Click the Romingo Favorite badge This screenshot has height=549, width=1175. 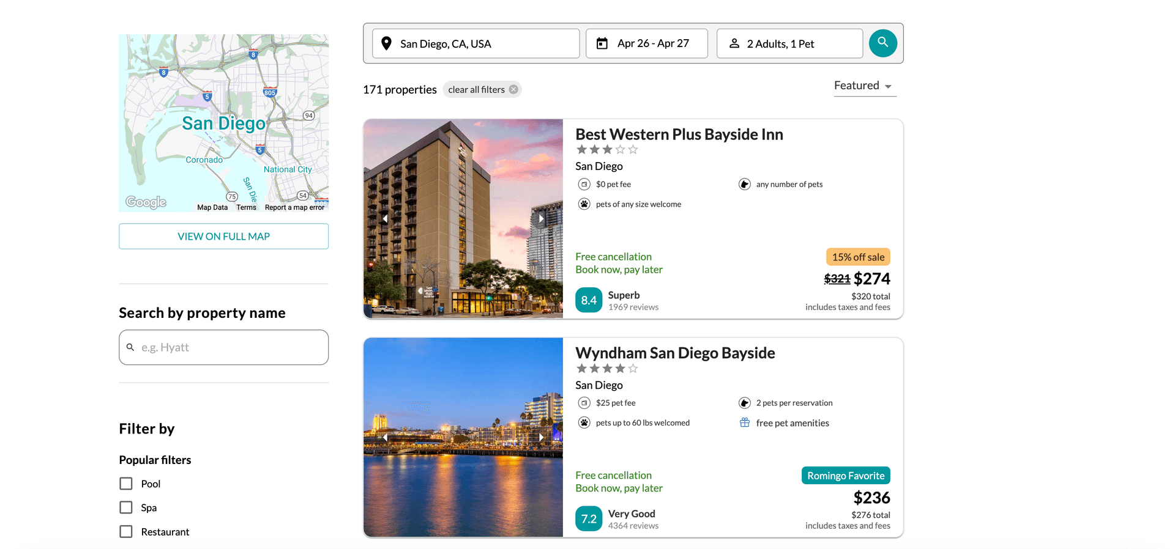click(x=846, y=476)
